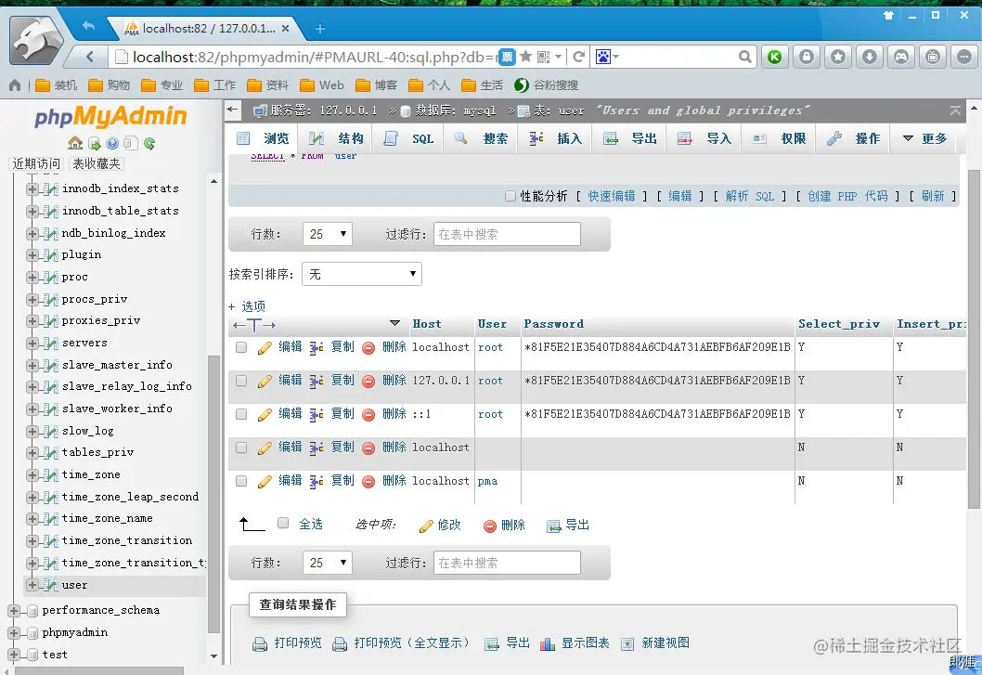Image resolution: width=982 pixels, height=675 pixels.
Task: Toggle the 性能分析 checkbox
Action: click(x=510, y=196)
